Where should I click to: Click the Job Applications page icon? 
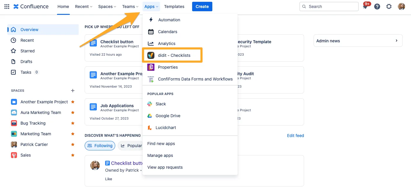93,107
